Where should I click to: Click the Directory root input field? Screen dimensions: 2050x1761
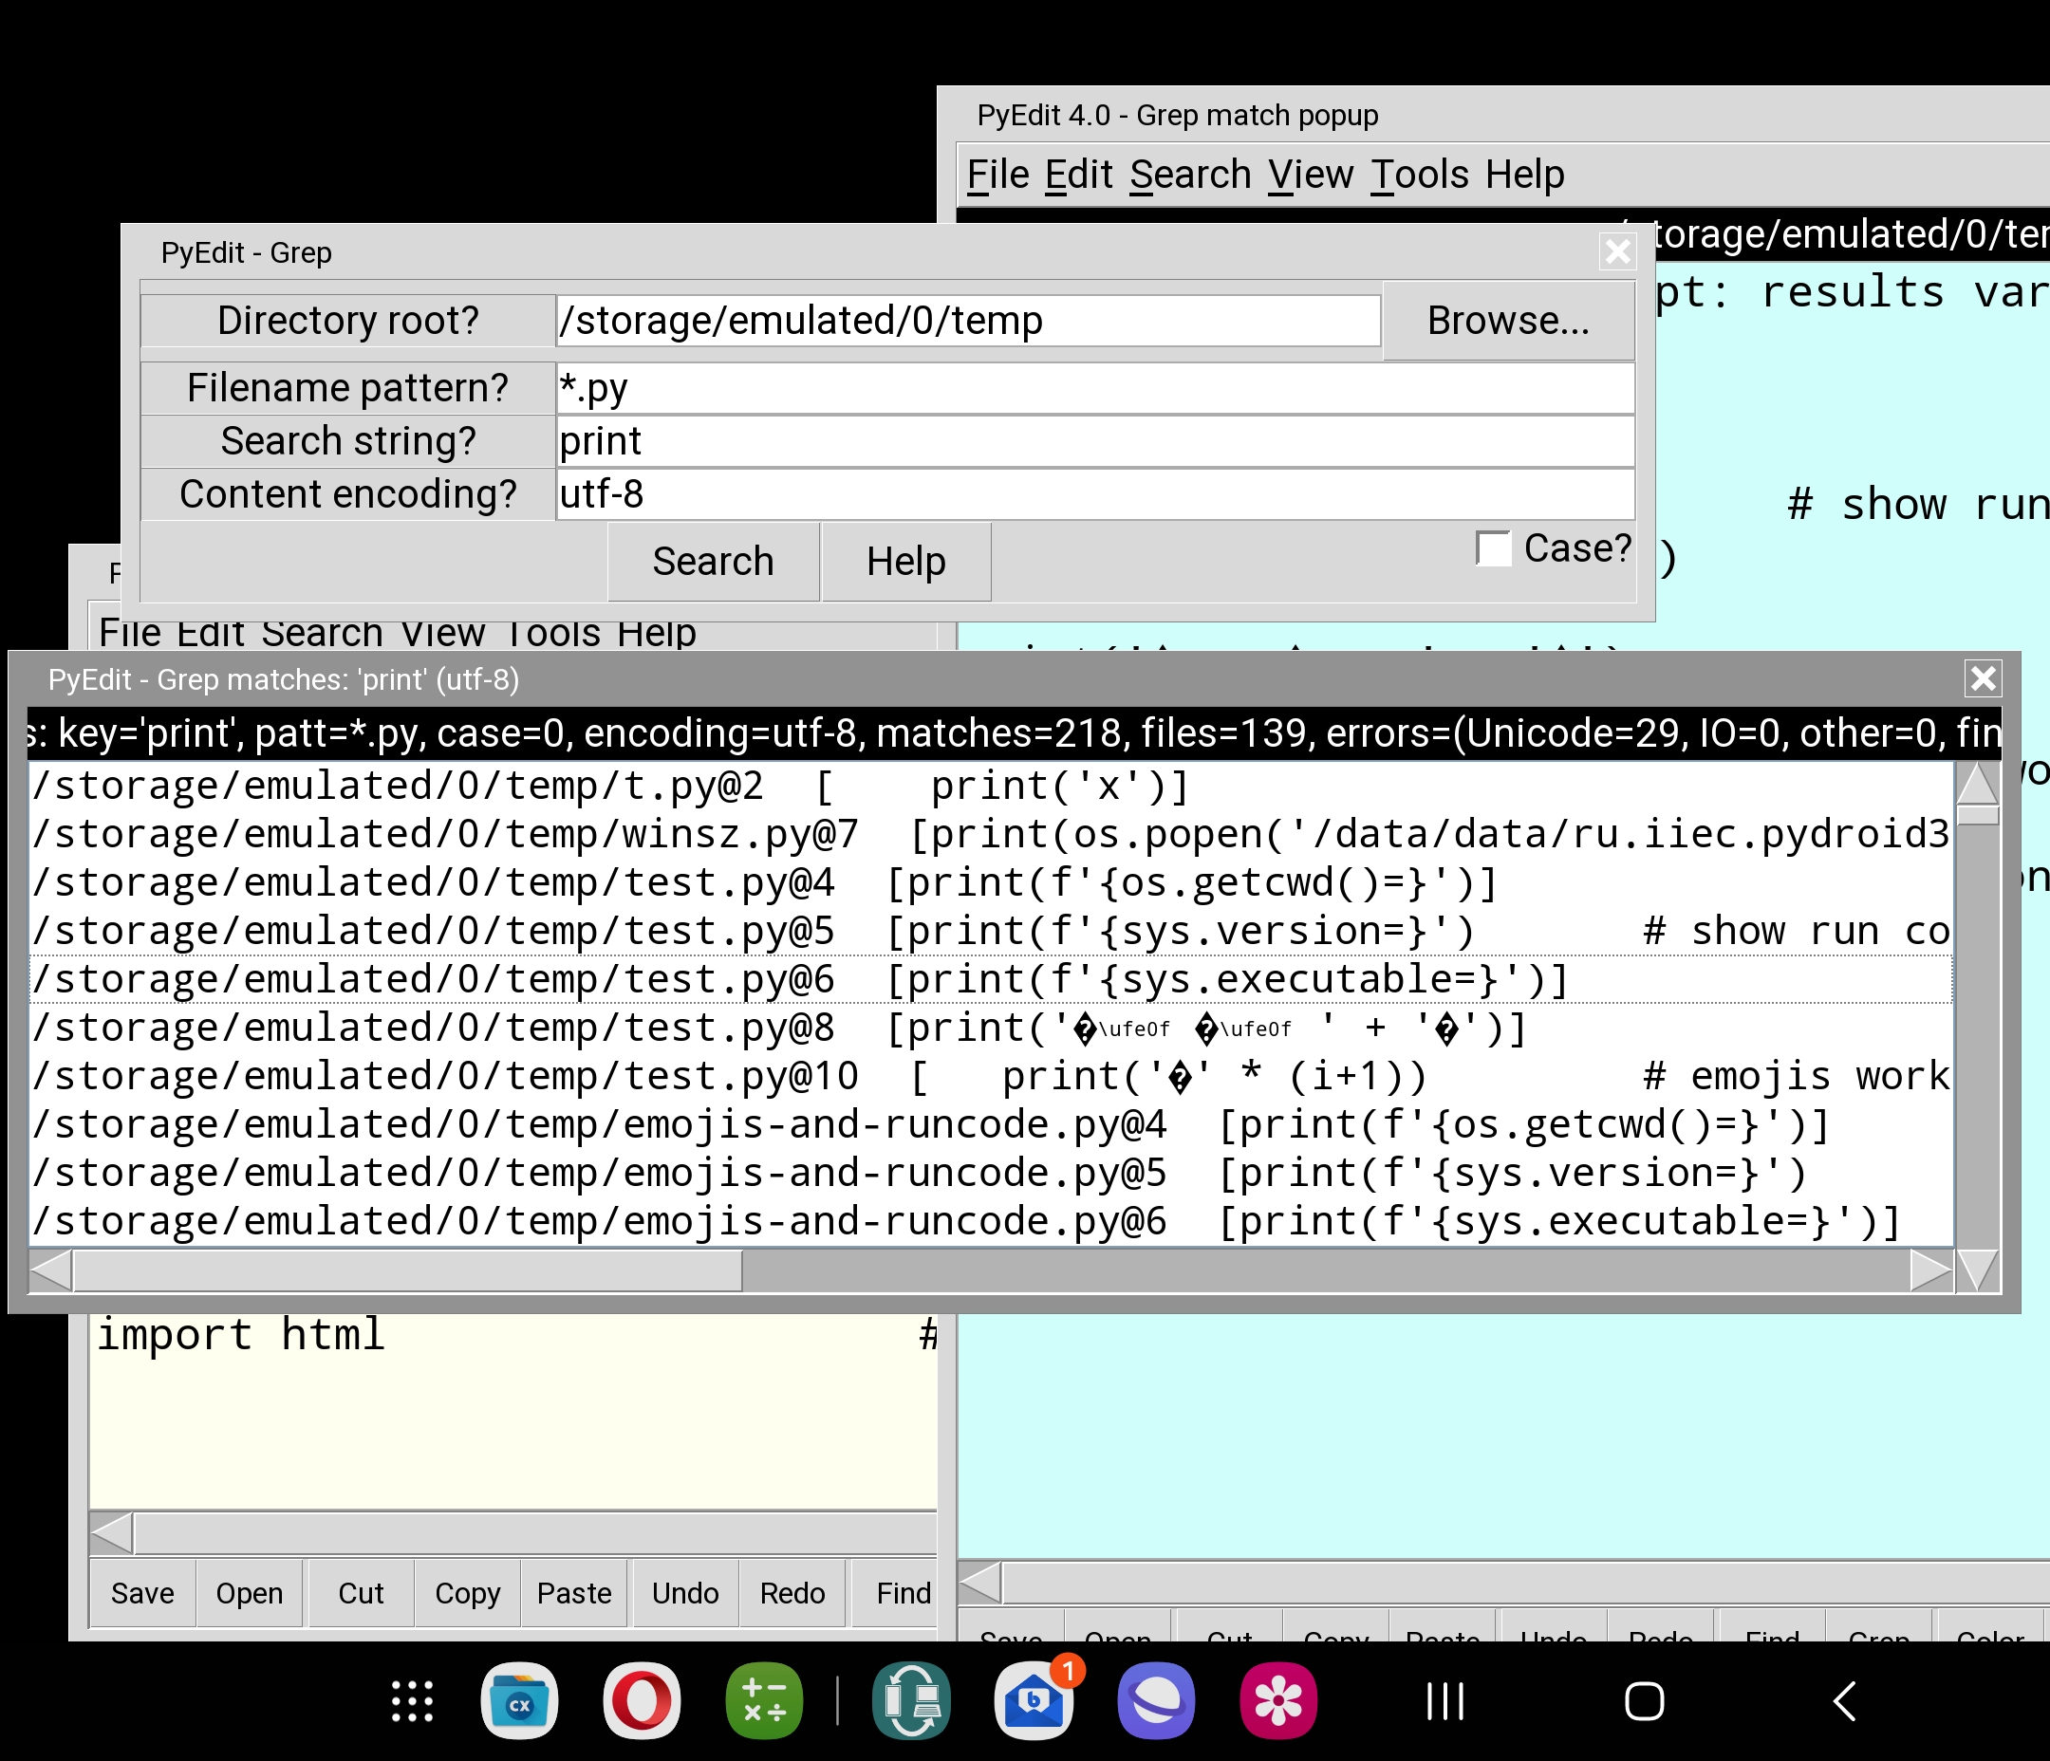(968, 321)
